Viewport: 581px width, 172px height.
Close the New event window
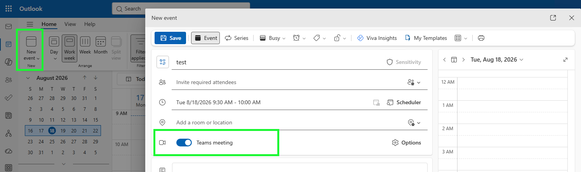tap(572, 18)
